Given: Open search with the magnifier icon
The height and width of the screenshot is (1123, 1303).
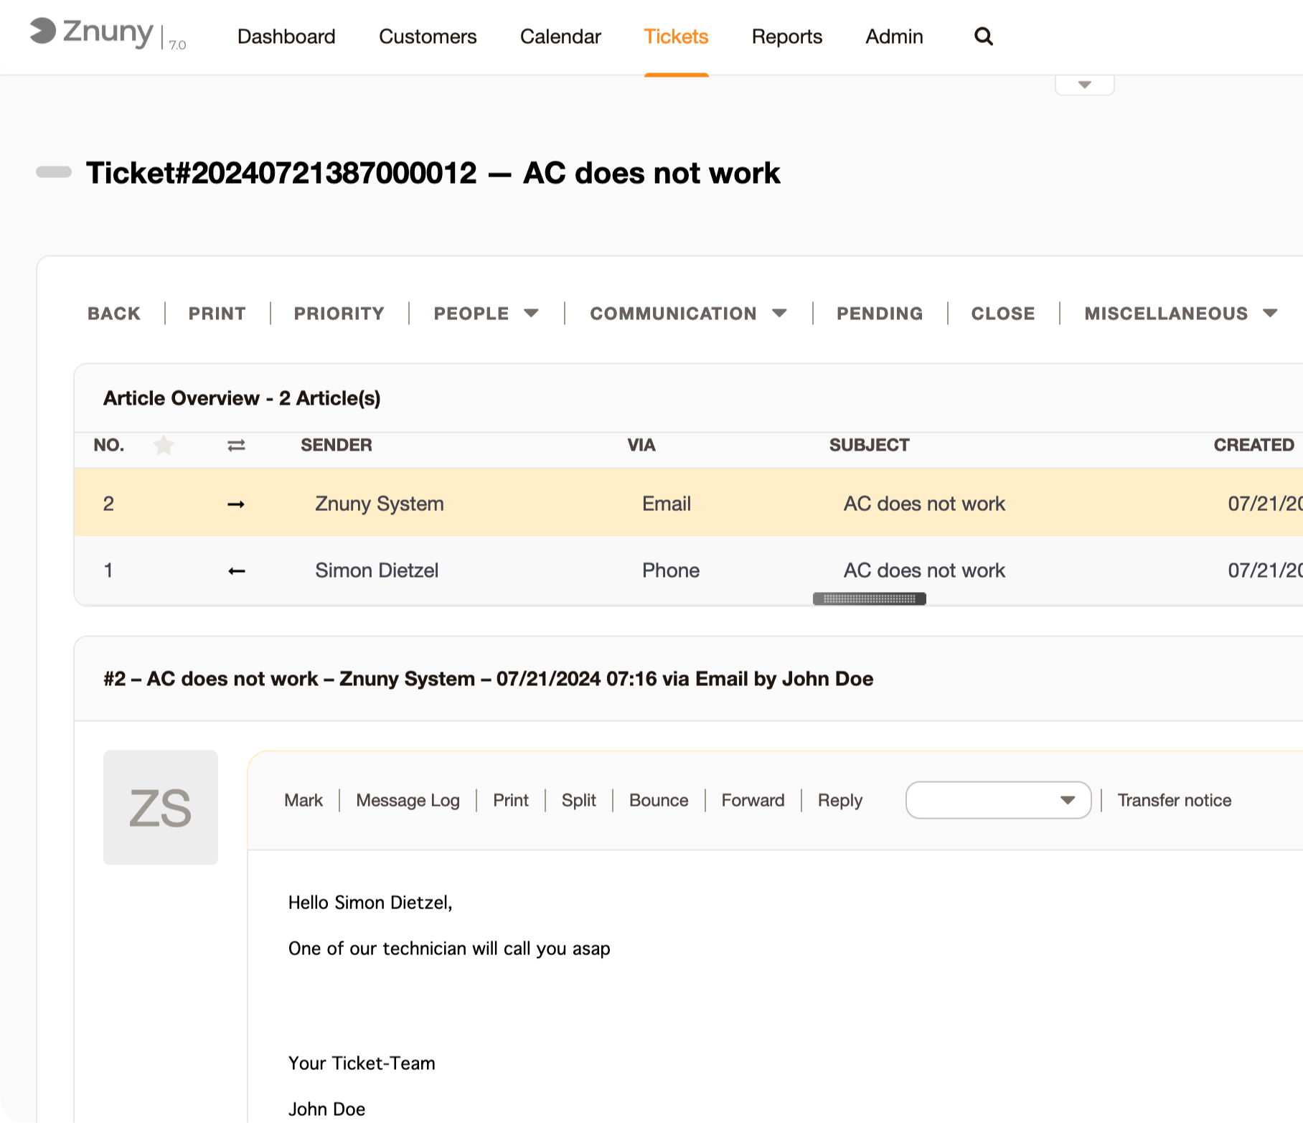Looking at the screenshot, I should click(x=983, y=37).
